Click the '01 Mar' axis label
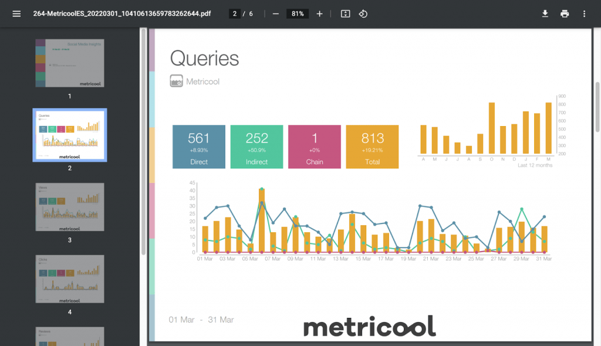601x346 pixels. [x=205, y=259]
